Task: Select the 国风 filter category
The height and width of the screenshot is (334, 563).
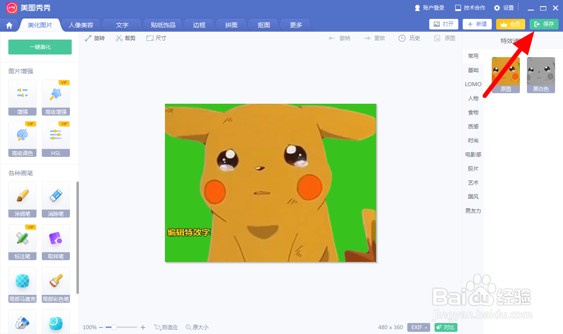Action: pos(473,197)
